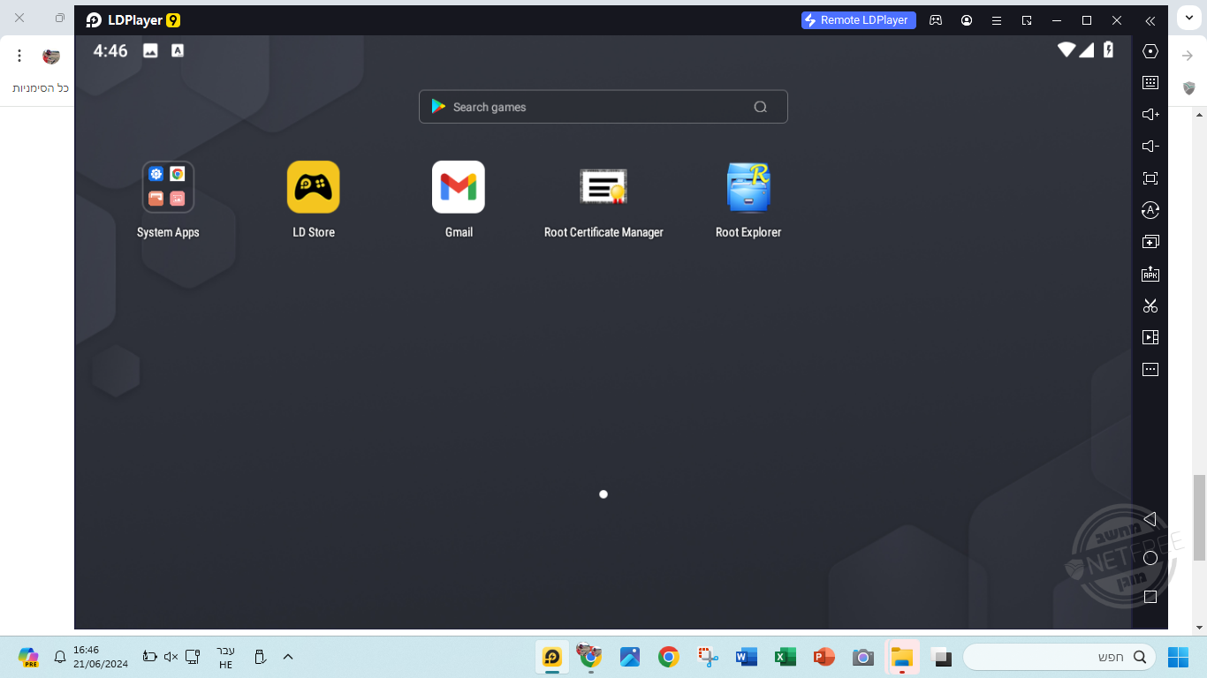Click the volume up icon in sidebar
Viewport: 1207px width, 678px height.
pyautogui.click(x=1150, y=115)
